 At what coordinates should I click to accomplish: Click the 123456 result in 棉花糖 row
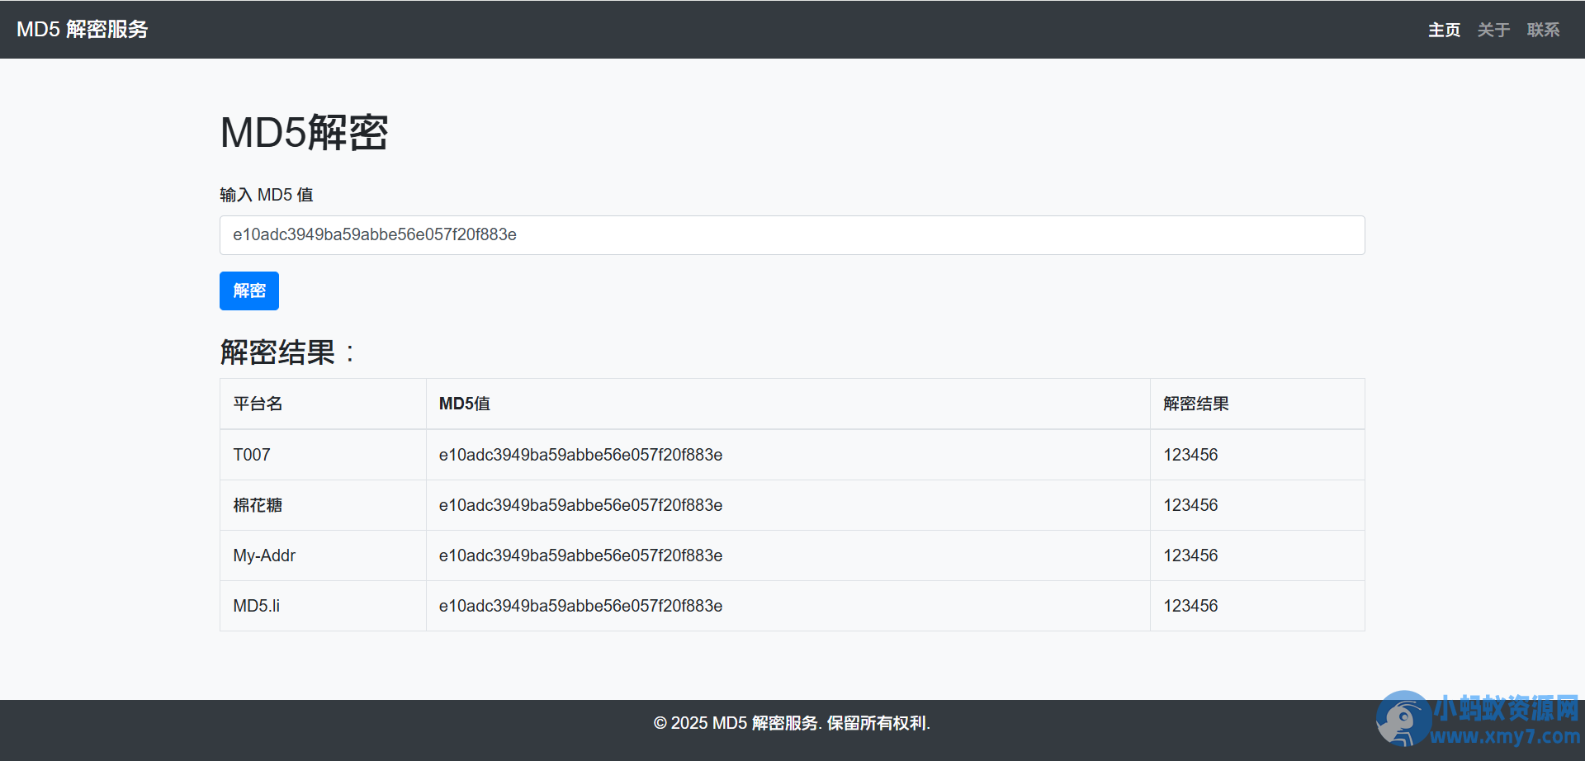[1190, 505]
